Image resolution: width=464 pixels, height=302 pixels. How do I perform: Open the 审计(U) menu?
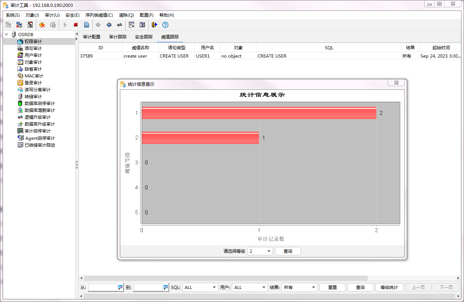coord(52,15)
